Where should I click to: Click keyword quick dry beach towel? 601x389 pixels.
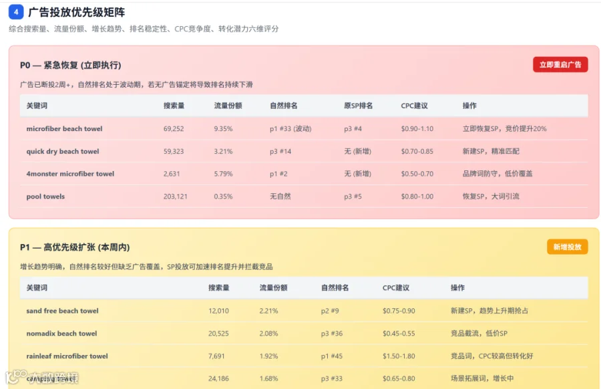(63, 152)
